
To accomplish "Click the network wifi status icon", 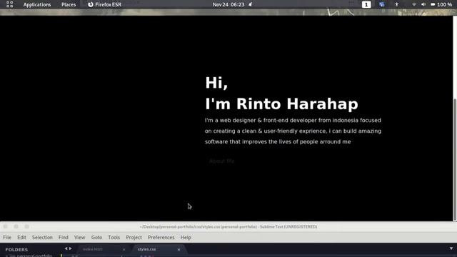I will tap(414, 5).
